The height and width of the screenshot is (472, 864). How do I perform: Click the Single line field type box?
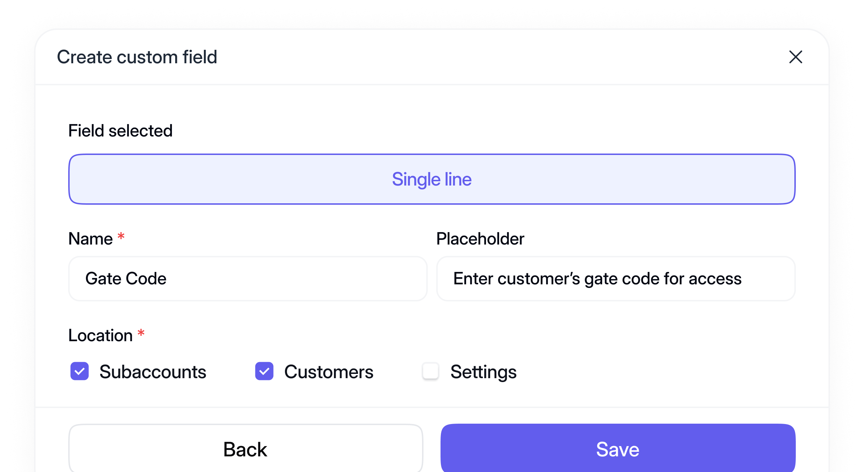pos(432,179)
